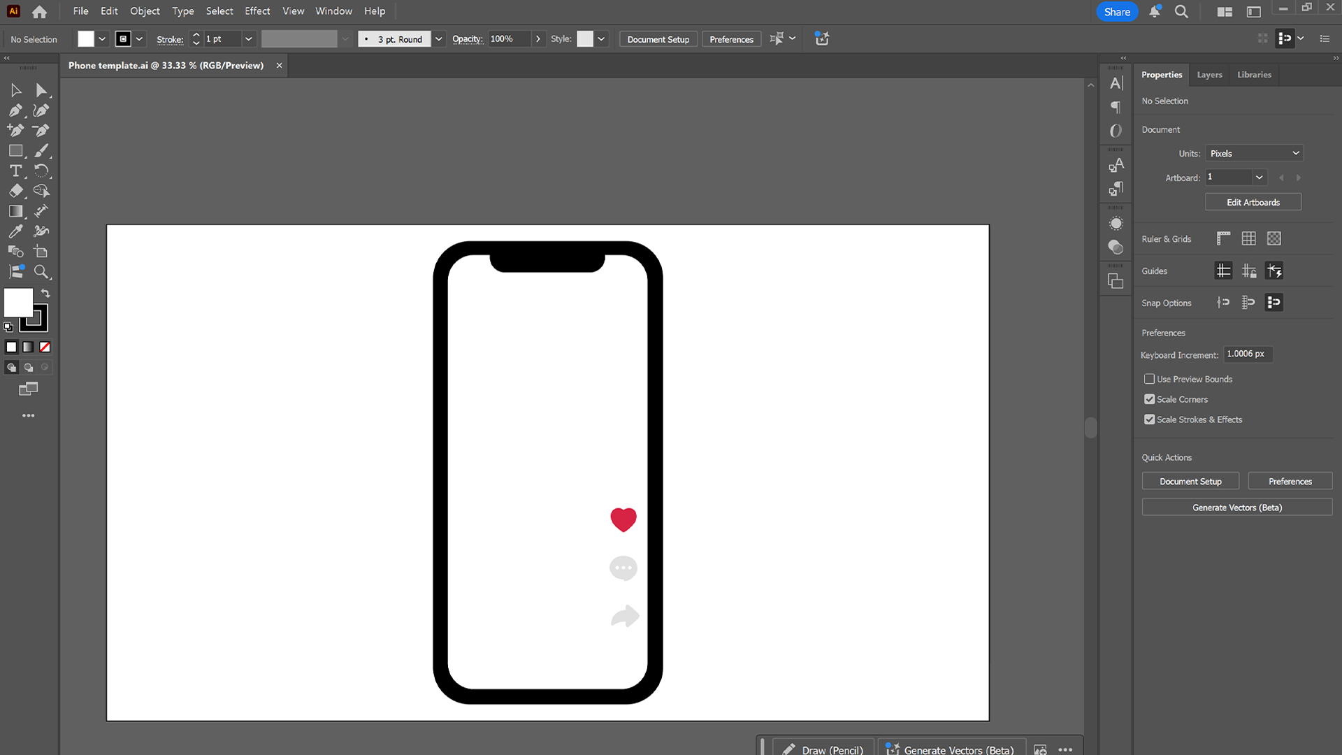Toggle Use Preview Bounds checkbox
Image resolution: width=1342 pixels, height=755 pixels.
1149,379
